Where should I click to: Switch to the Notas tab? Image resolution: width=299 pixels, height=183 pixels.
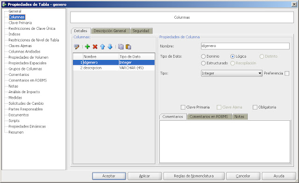(239, 117)
